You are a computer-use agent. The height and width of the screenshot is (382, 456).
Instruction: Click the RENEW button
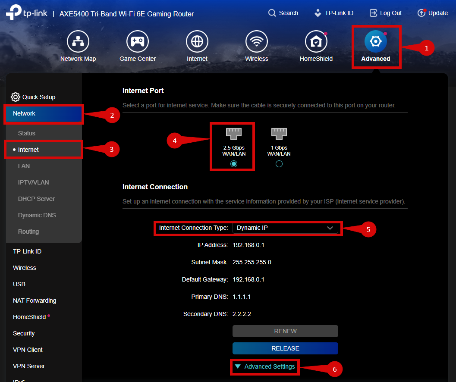[x=285, y=331]
